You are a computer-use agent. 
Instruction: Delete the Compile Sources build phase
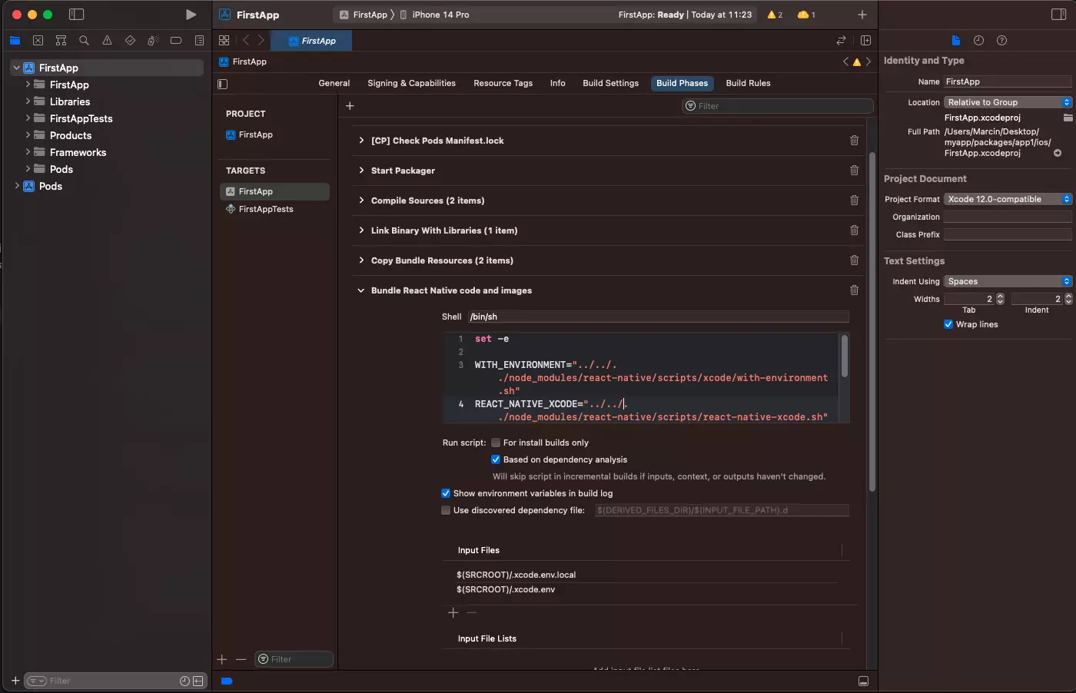pyautogui.click(x=854, y=201)
